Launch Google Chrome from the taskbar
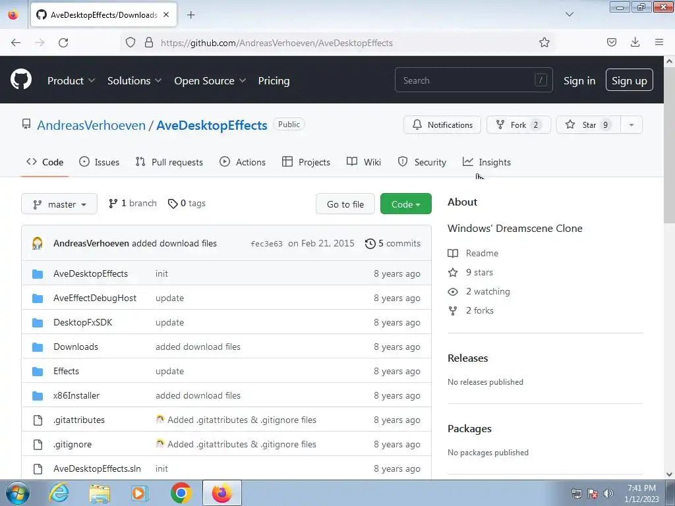 (x=181, y=493)
